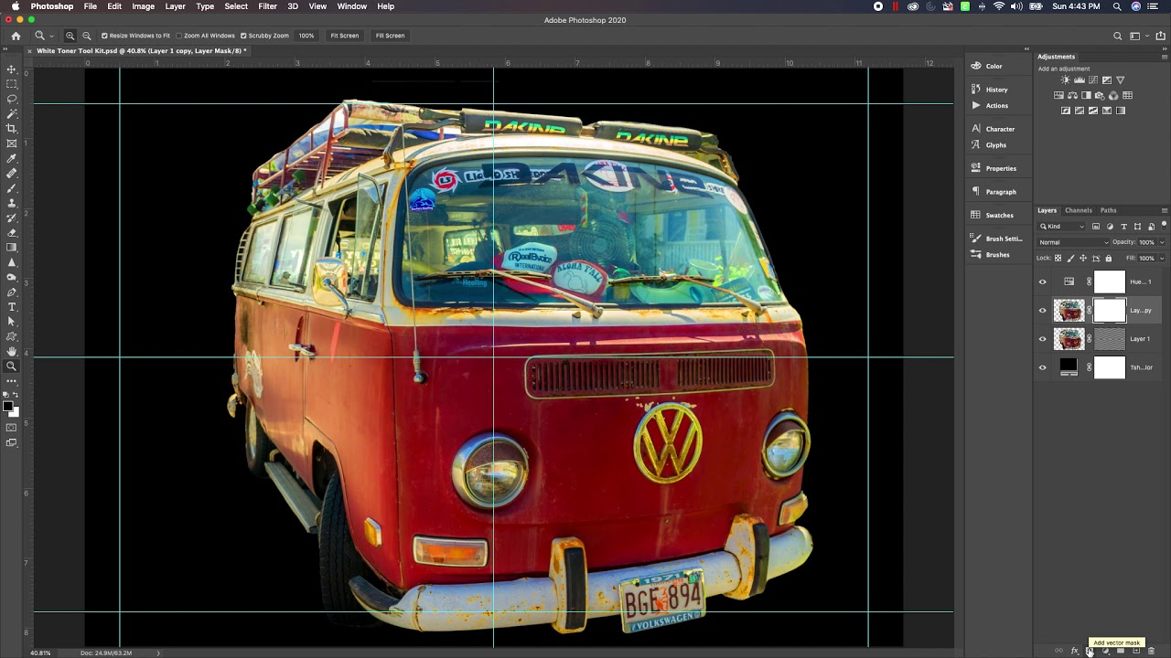
Task: Open the Image menu
Action: [x=143, y=6]
